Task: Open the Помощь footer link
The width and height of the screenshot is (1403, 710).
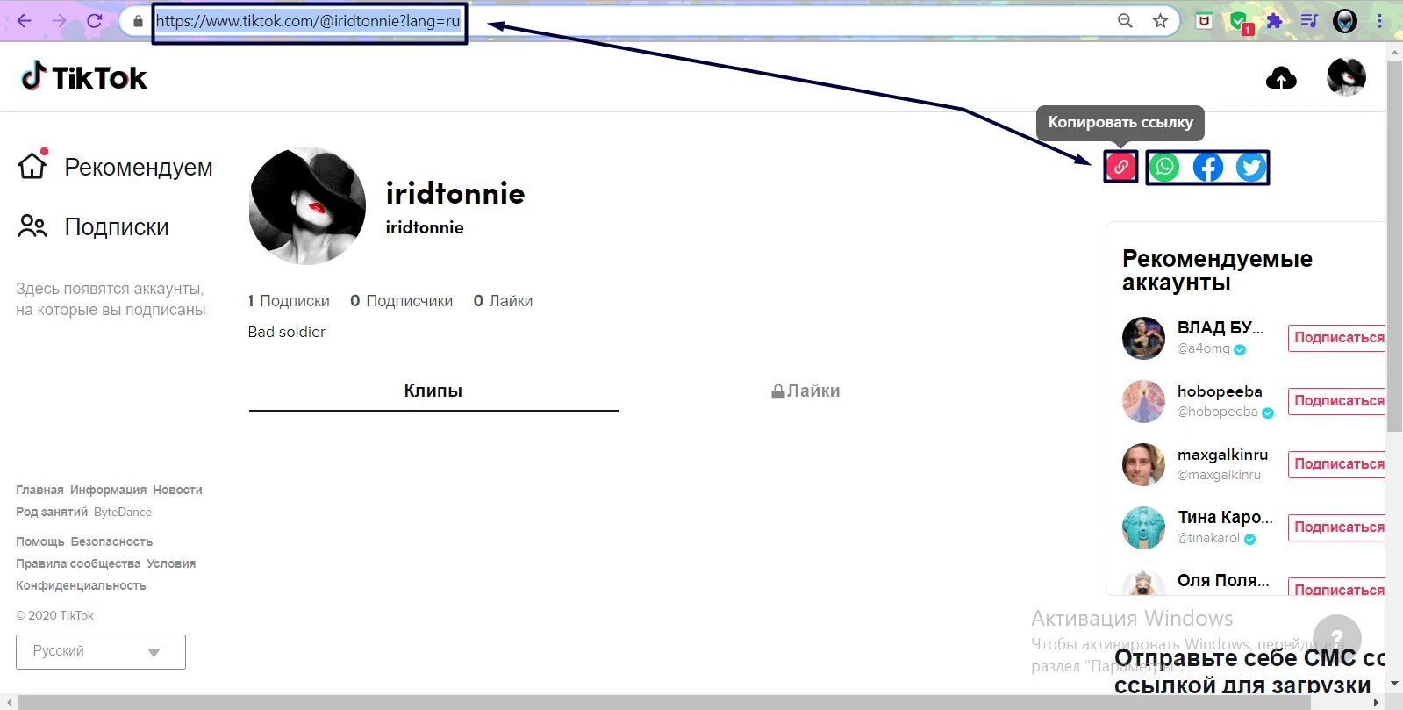Action: pyautogui.click(x=40, y=541)
